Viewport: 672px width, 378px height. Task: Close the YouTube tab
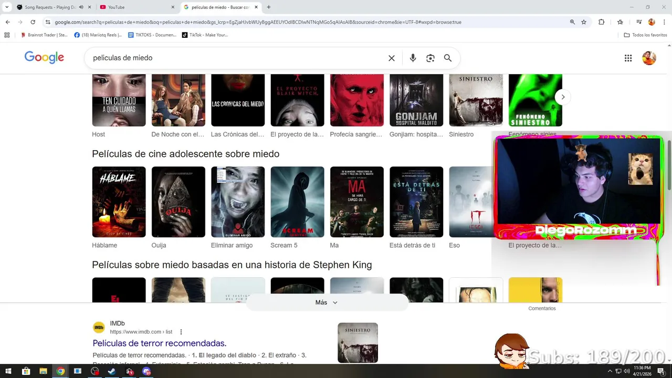click(x=173, y=7)
